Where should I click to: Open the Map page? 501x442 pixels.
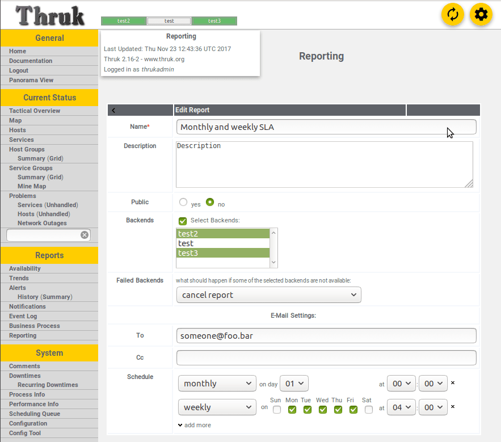pyautogui.click(x=15, y=120)
